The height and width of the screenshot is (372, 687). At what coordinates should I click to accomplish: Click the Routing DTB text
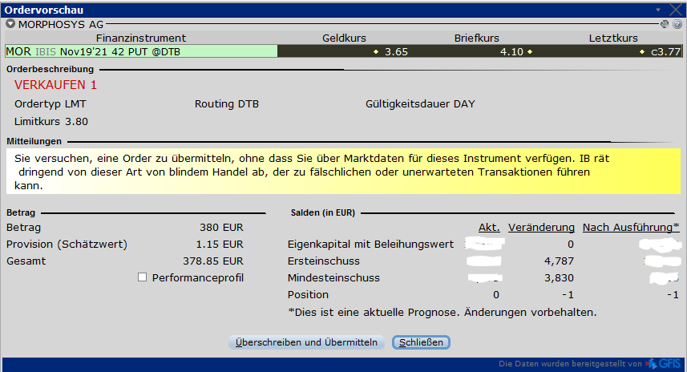click(x=227, y=104)
